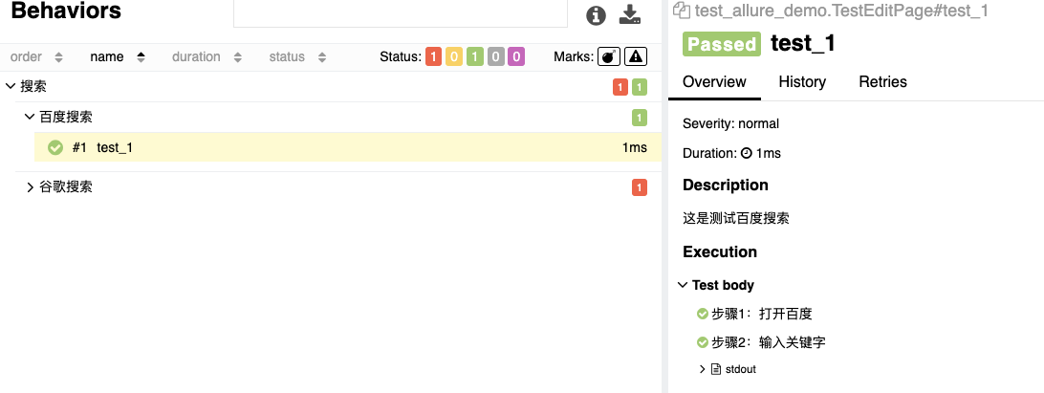The width and height of the screenshot is (1044, 393).
Task: Switch to the History tab
Action: (802, 82)
